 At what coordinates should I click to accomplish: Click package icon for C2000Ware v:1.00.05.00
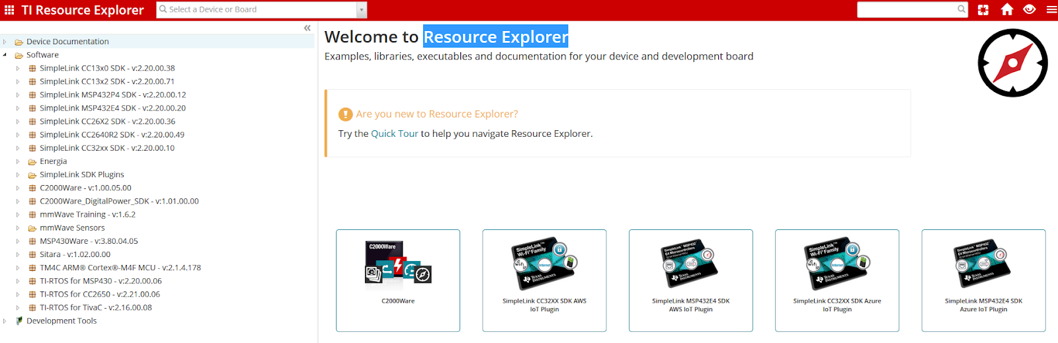(32, 188)
